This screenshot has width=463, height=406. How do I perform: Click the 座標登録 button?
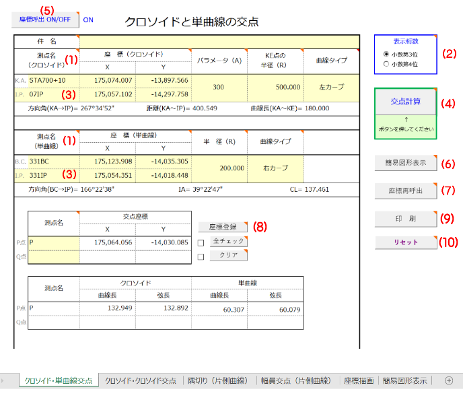223,227
